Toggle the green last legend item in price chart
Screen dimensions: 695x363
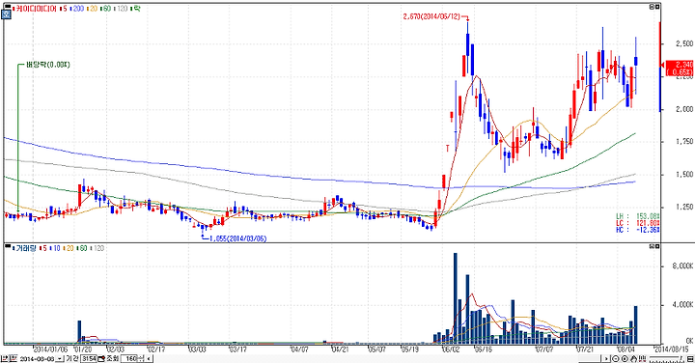(136, 9)
